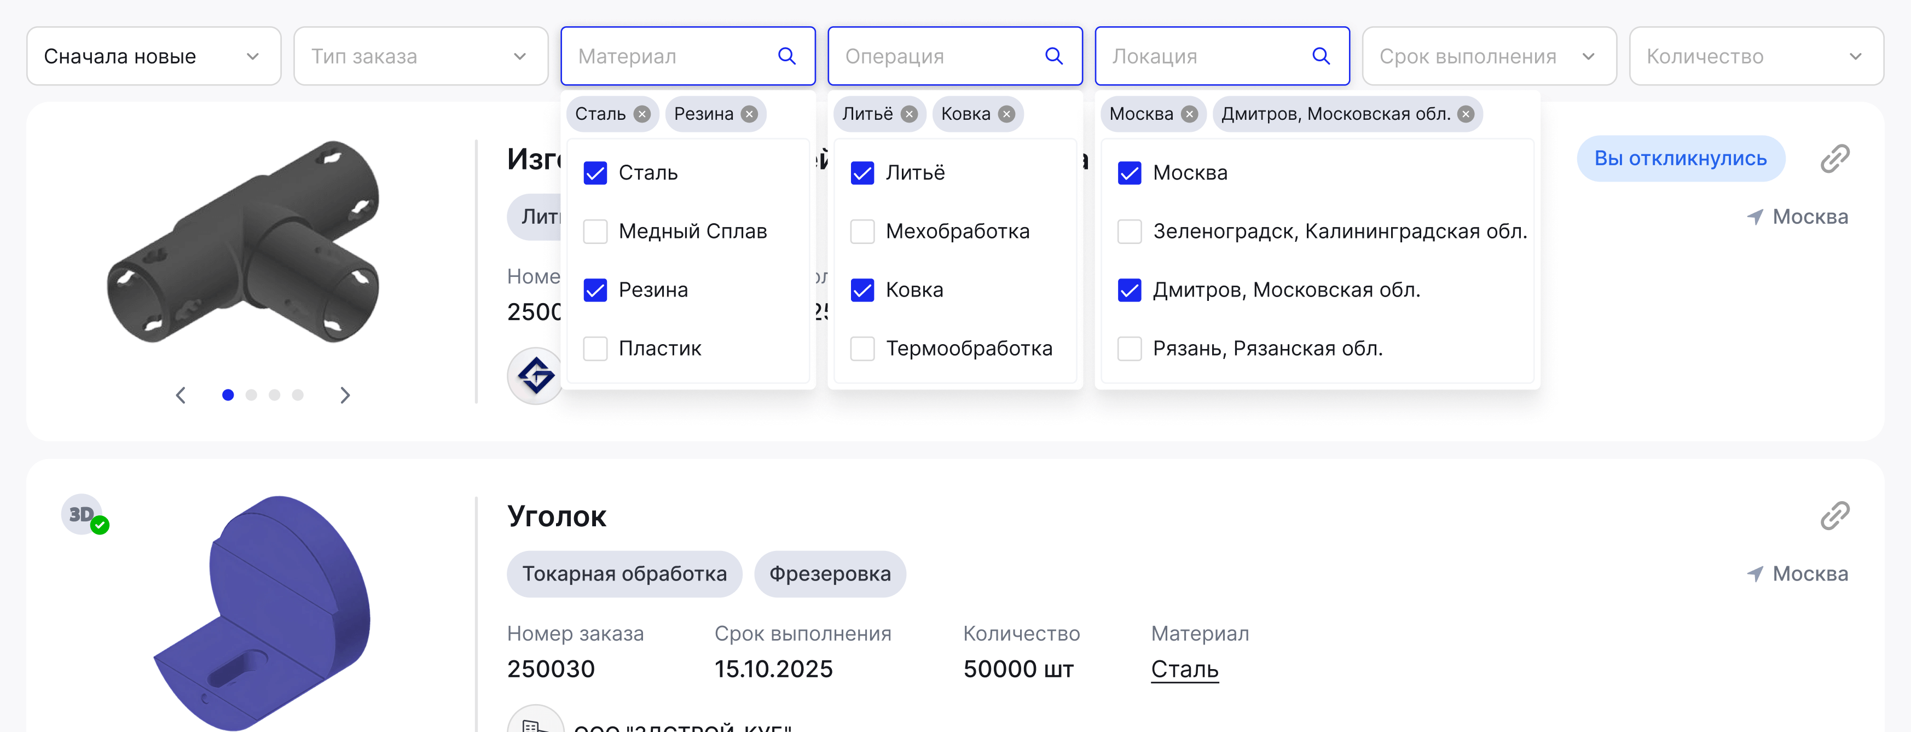Screen dimensions: 1911x732
Task: Click the next arrow on the image carousel
Action: pyautogui.click(x=345, y=396)
